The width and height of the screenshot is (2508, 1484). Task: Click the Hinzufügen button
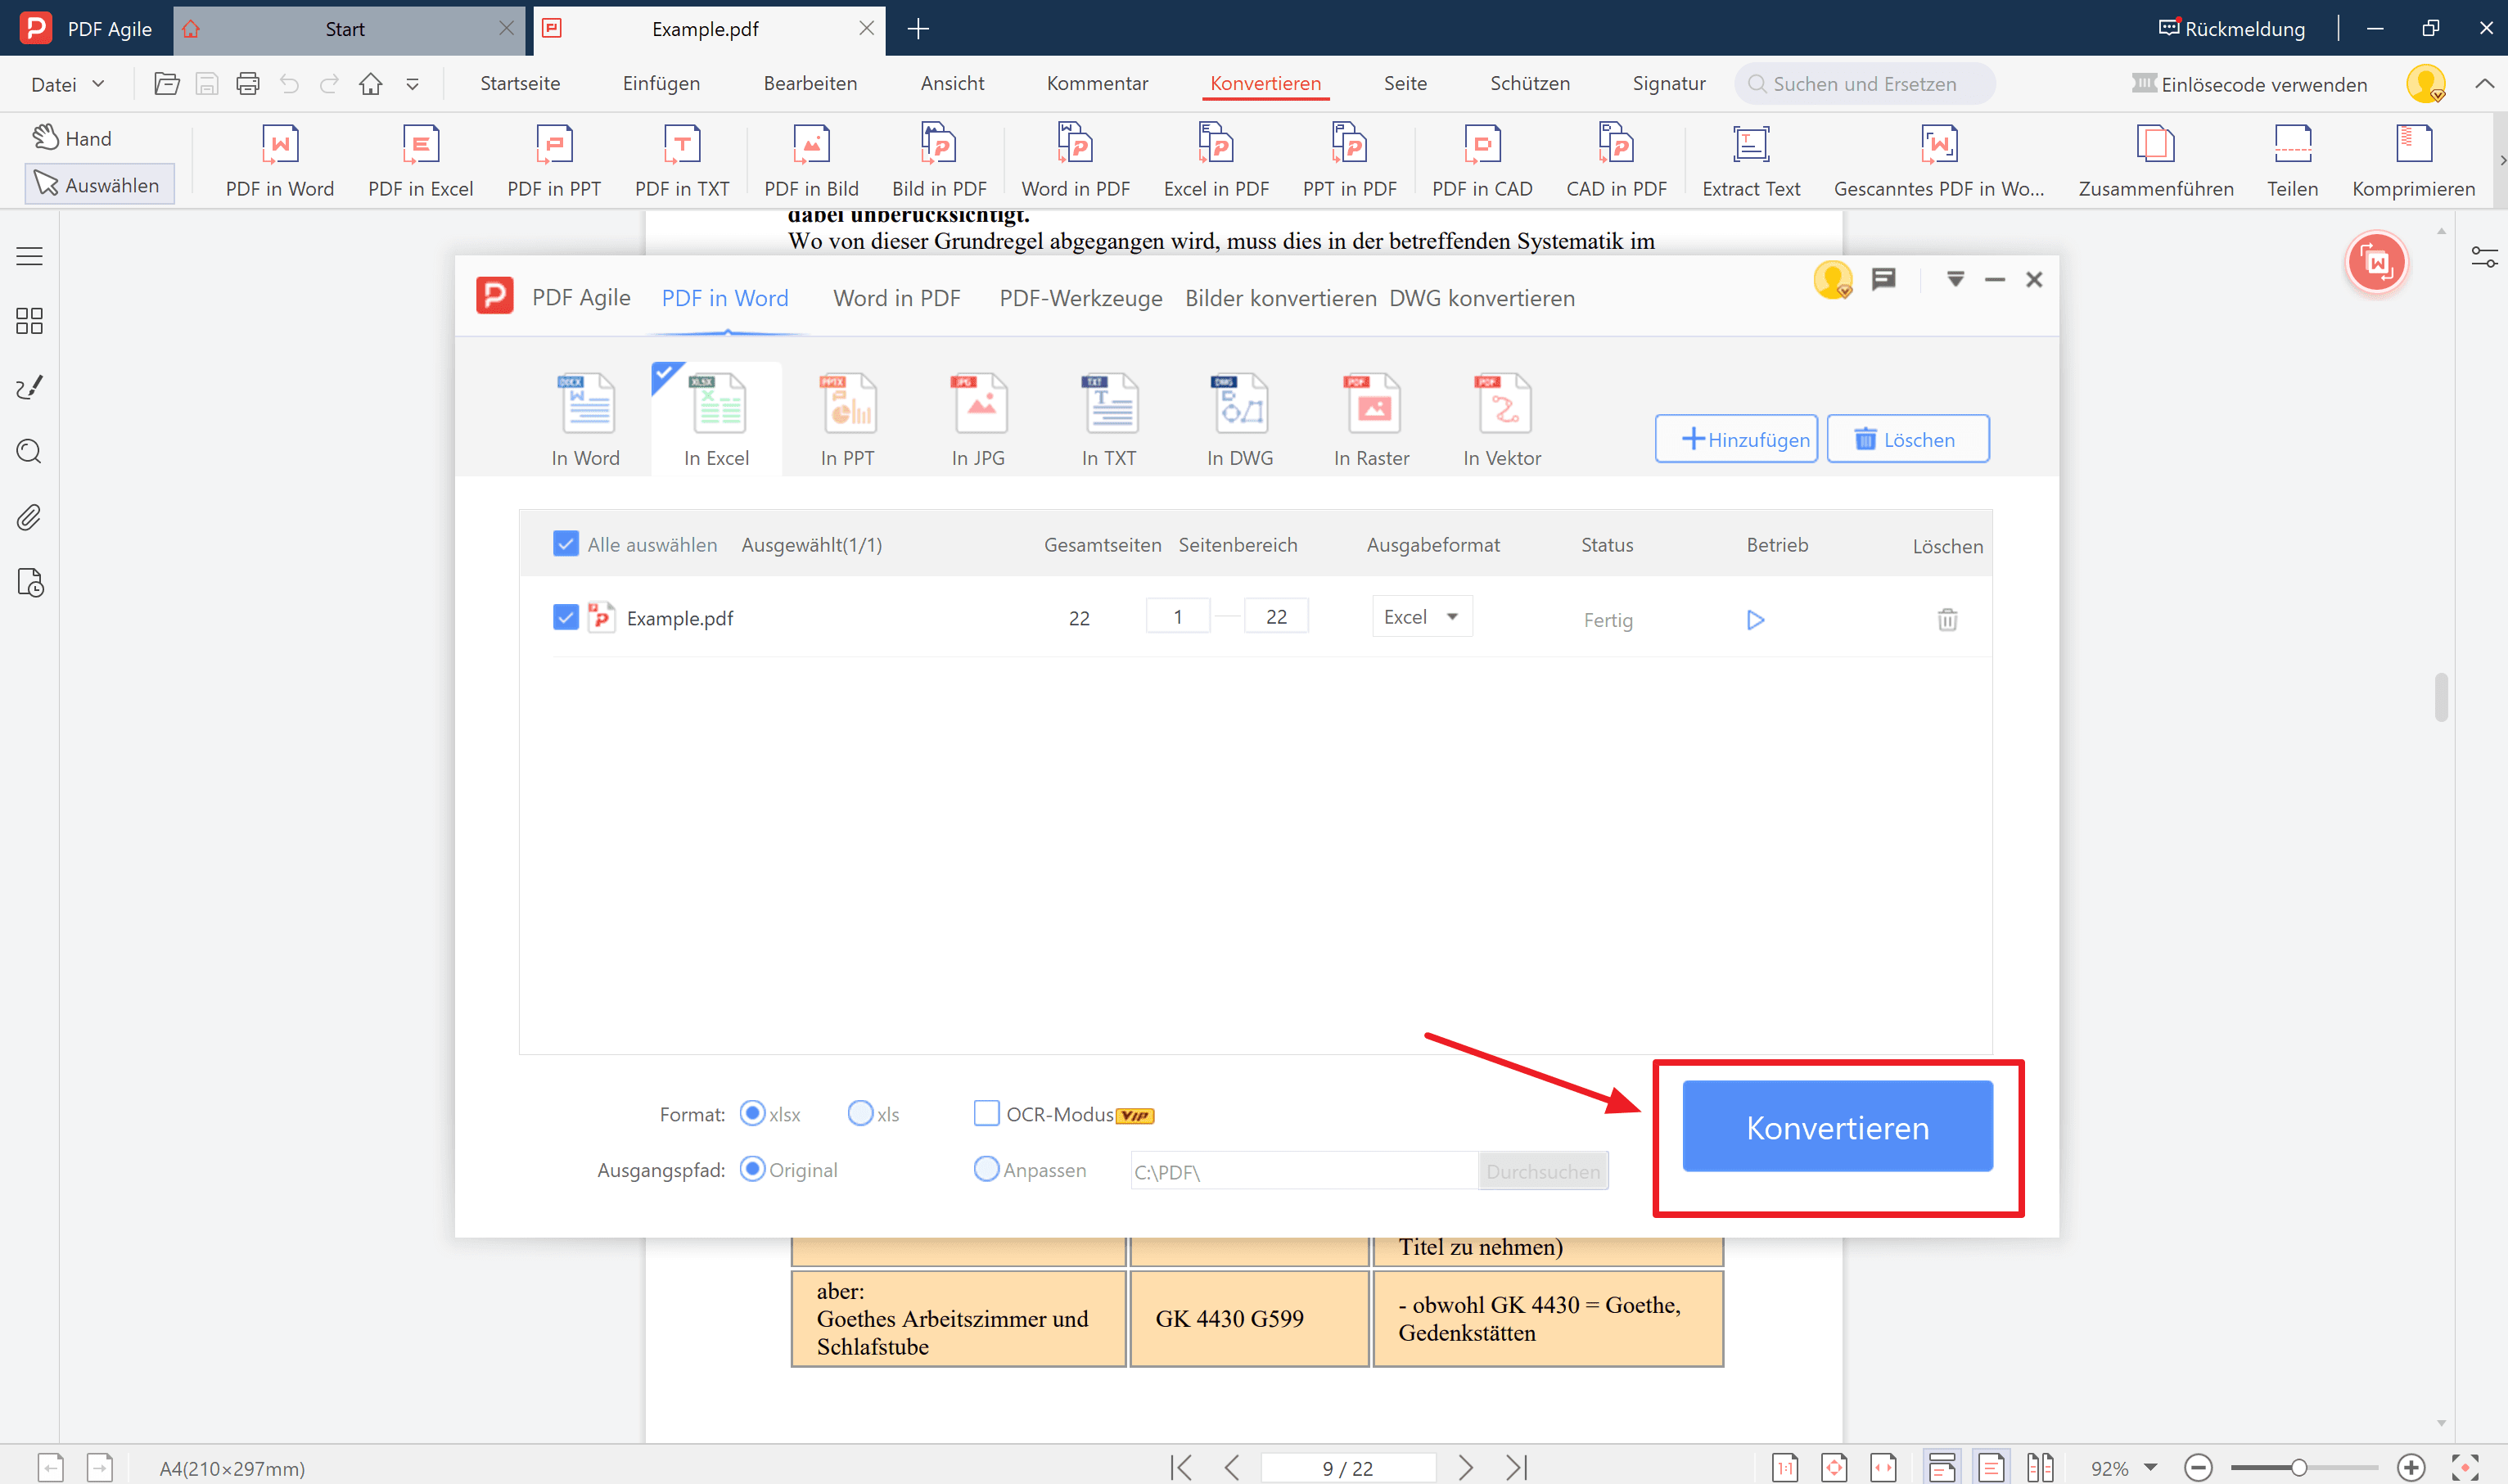[1736, 439]
